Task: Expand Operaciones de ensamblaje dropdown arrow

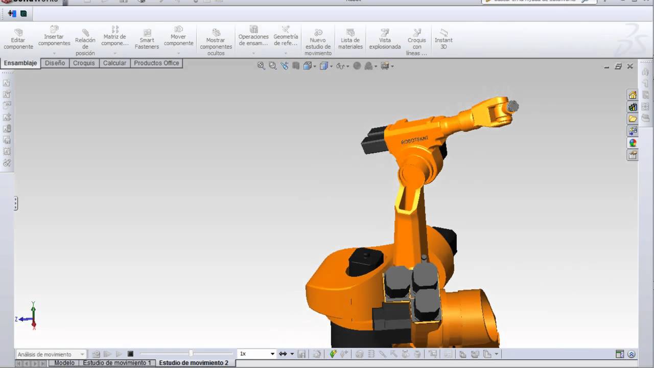Action: 253,53
